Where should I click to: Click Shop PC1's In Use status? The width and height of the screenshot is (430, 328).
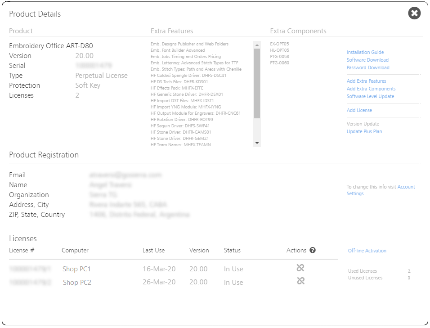[x=233, y=269]
